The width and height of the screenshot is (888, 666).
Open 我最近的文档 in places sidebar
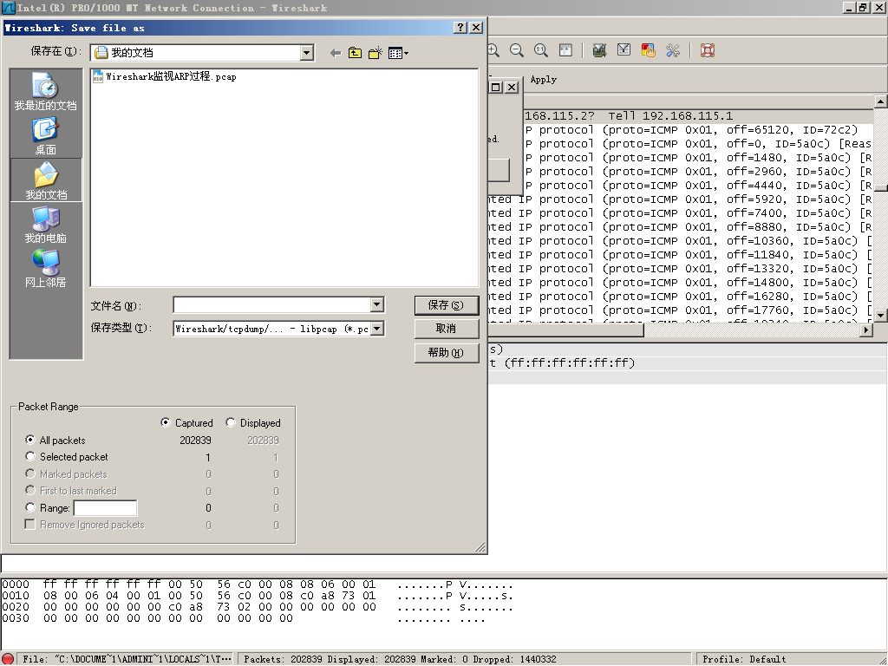click(45, 92)
